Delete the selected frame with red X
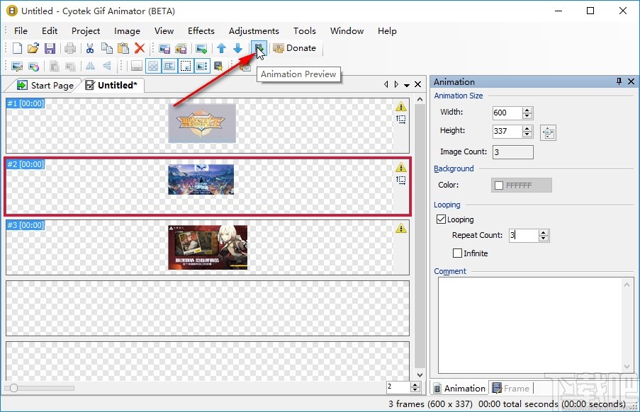Image resolution: width=640 pixels, height=412 pixels. [x=140, y=48]
